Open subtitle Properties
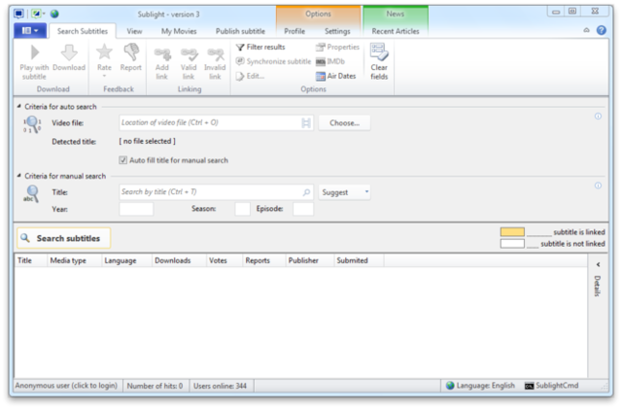 pyautogui.click(x=337, y=48)
